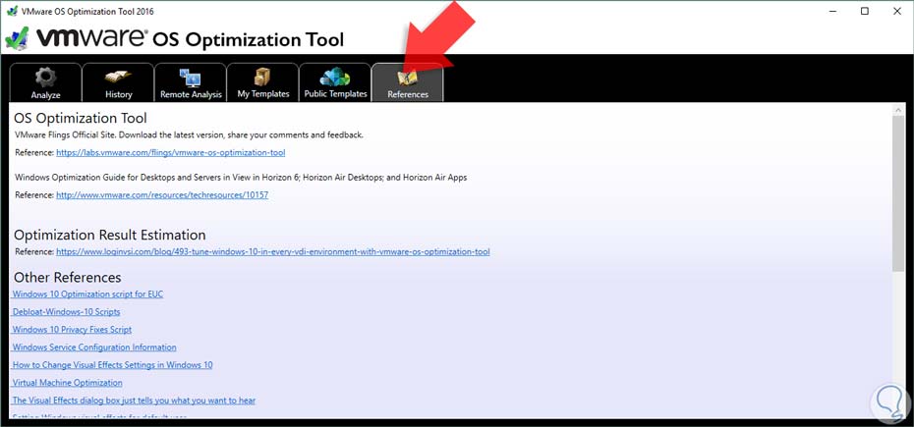Select the References tab label

[408, 94]
